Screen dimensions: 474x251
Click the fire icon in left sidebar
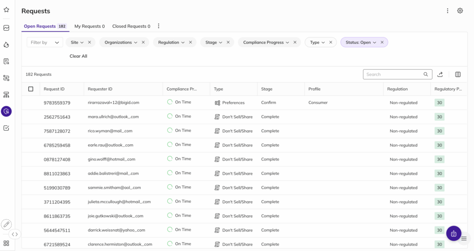click(6, 45)
